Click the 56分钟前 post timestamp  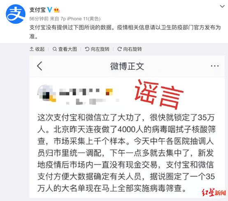tap(39, 19)
